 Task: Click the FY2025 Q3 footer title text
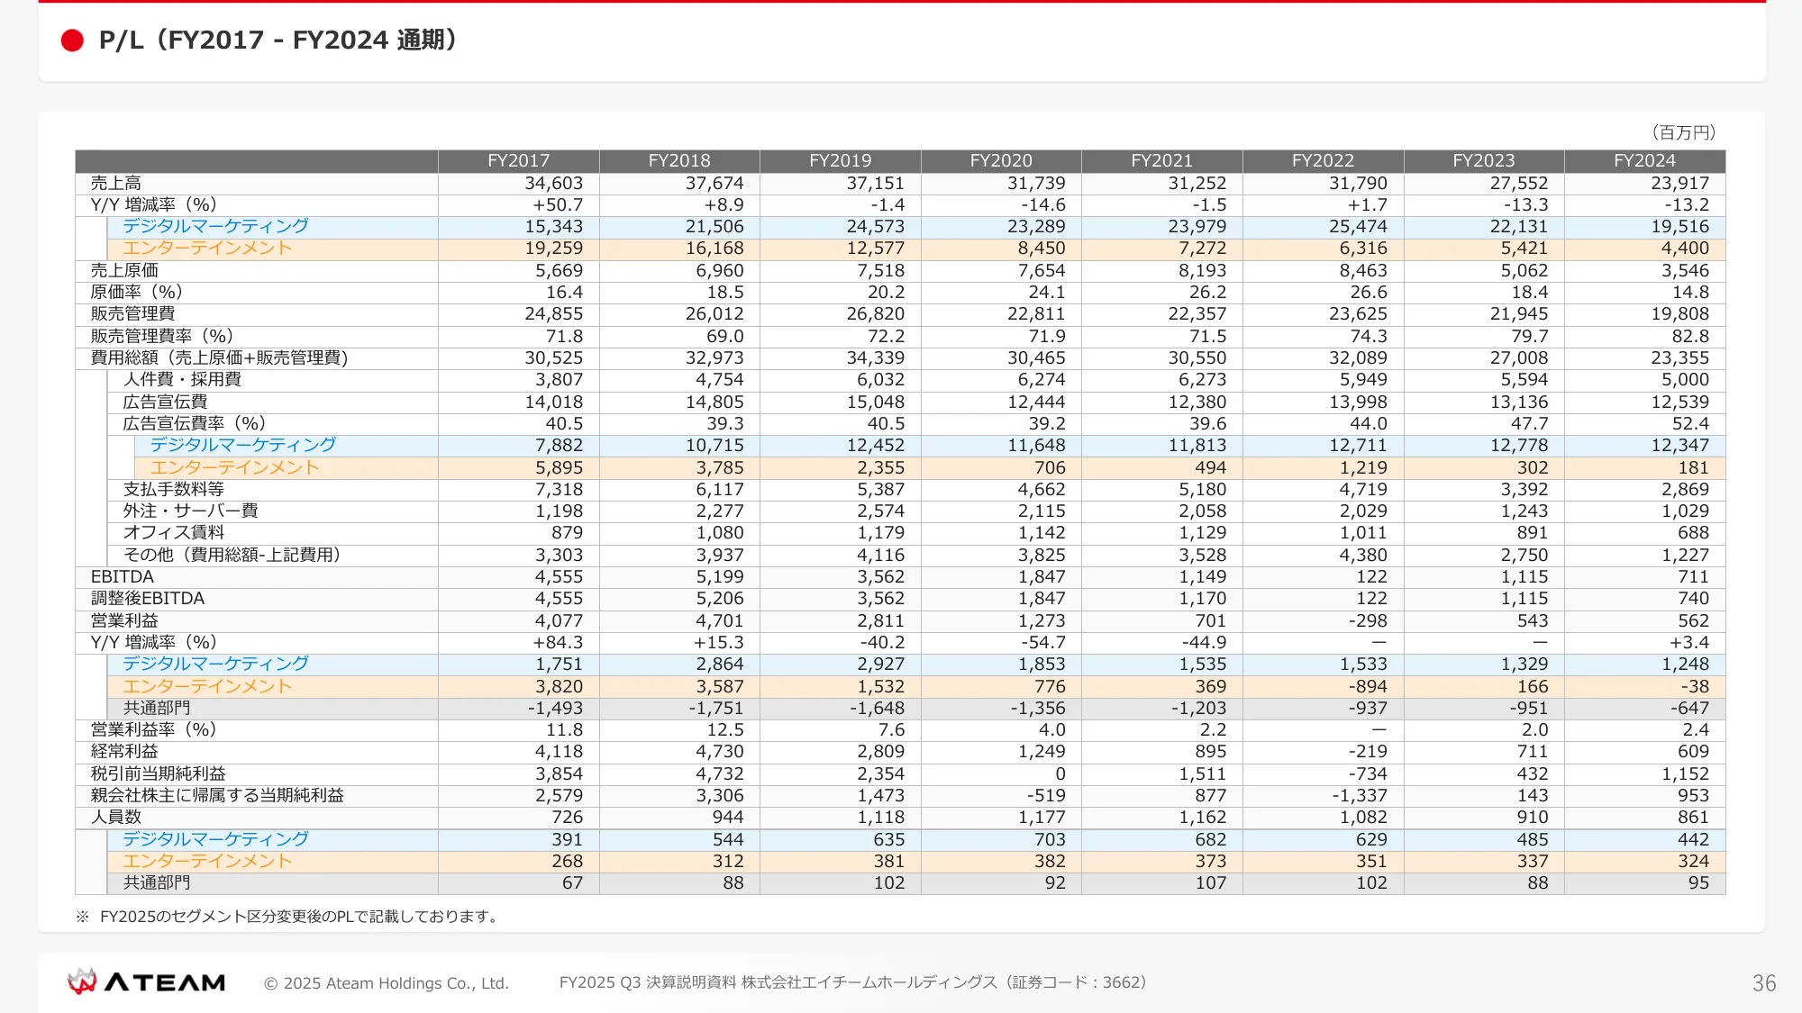pos(852,982)
